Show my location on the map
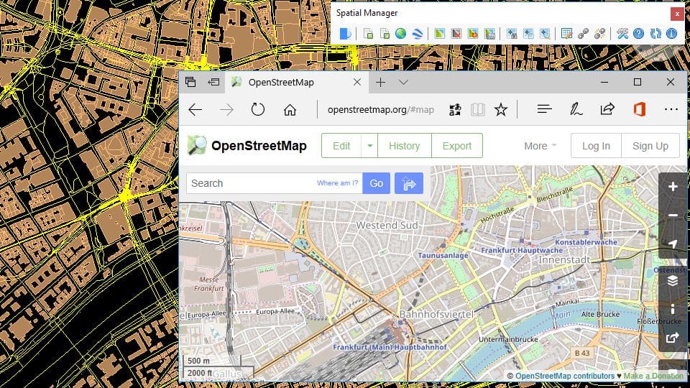 pos(673,244)
